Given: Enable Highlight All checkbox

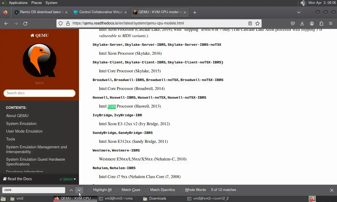Looking at the screenshot, I should tap(90, 190).
